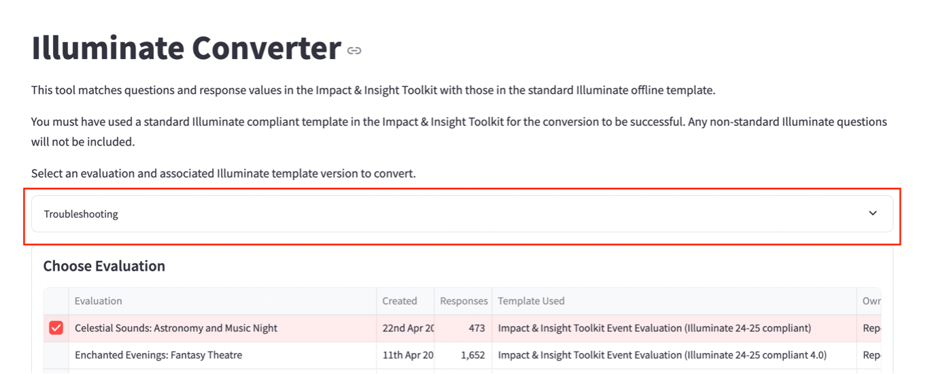Sort by the Evaluation column header
The image size is (941, 374).
point(99,301)
